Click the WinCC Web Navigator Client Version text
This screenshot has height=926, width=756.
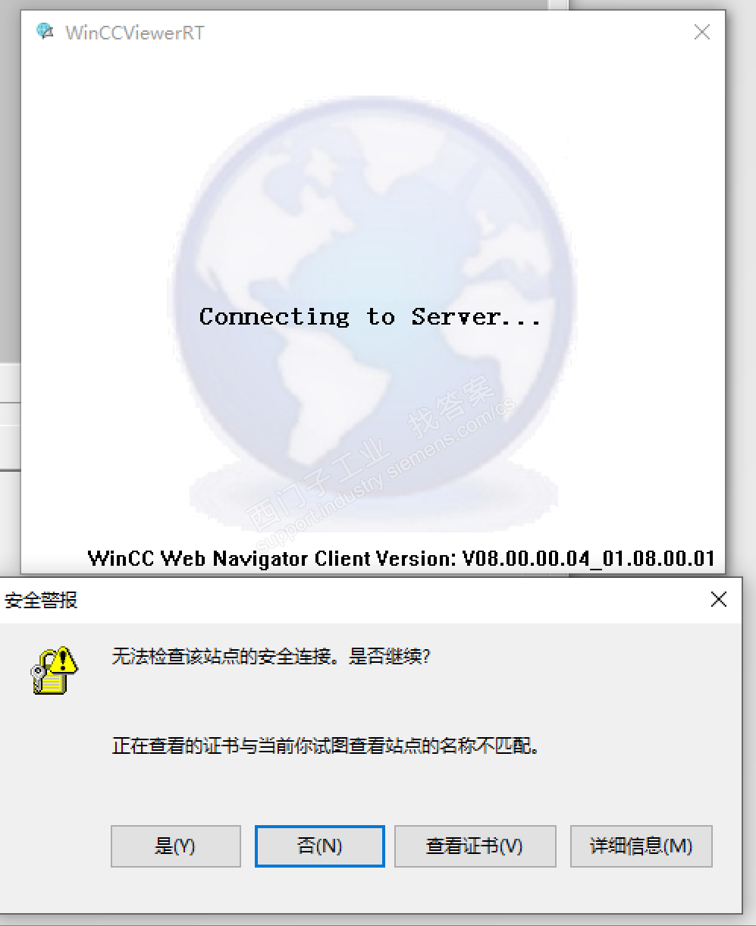point(402,559)
